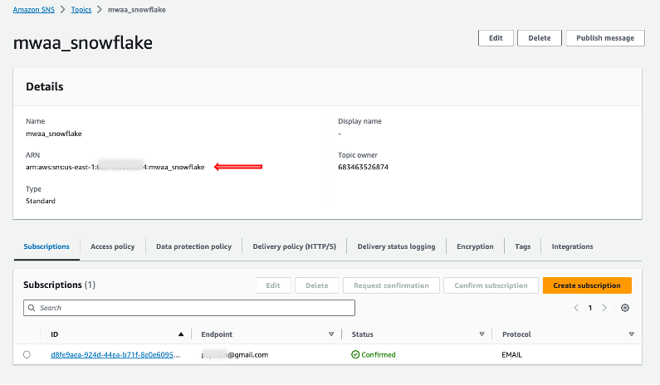Click the Status column header

pyautogui.click(x=363, y=334)
